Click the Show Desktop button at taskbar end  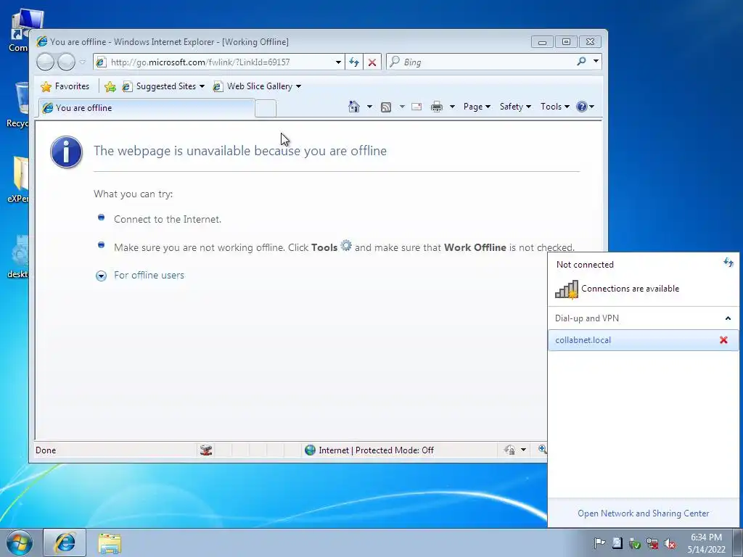[737, 542]
